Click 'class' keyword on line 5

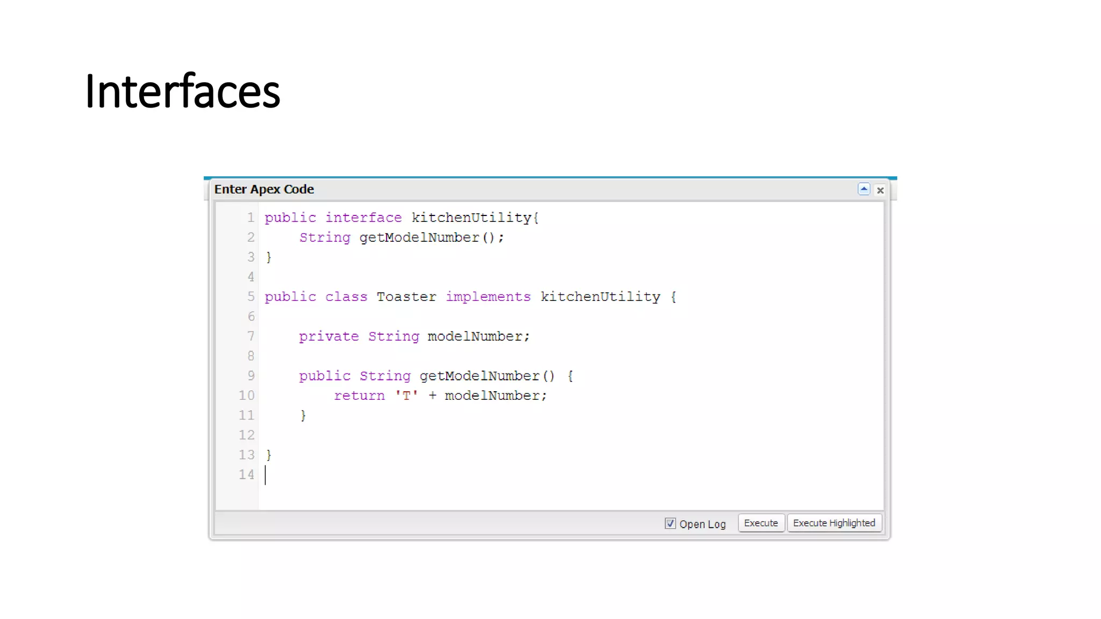[x=346, y=297]
